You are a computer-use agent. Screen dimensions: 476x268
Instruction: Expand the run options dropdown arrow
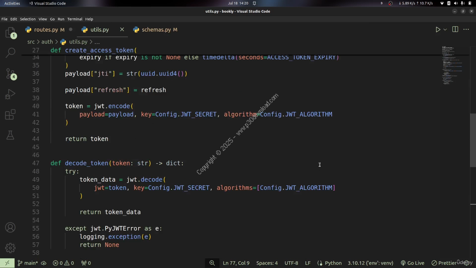click(445, 29)
